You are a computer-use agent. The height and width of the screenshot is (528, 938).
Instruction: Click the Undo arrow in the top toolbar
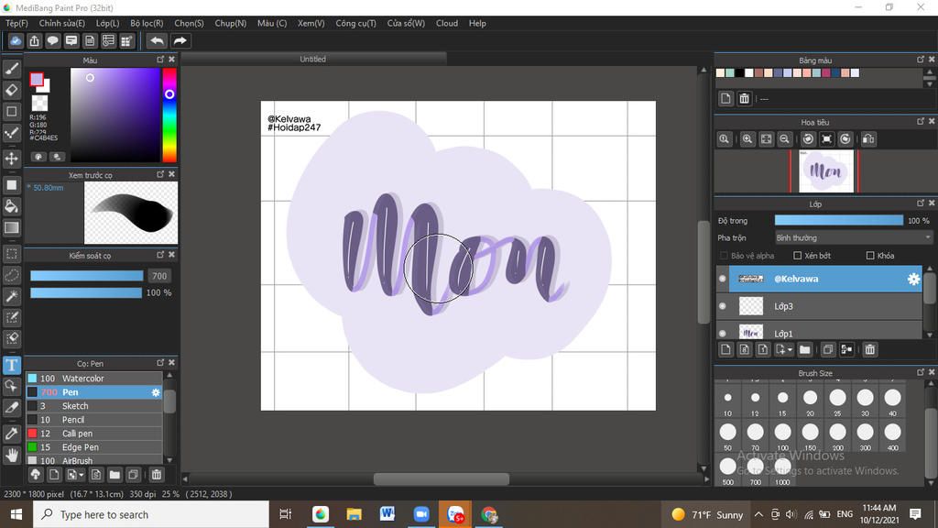click(x=157, y=40)
